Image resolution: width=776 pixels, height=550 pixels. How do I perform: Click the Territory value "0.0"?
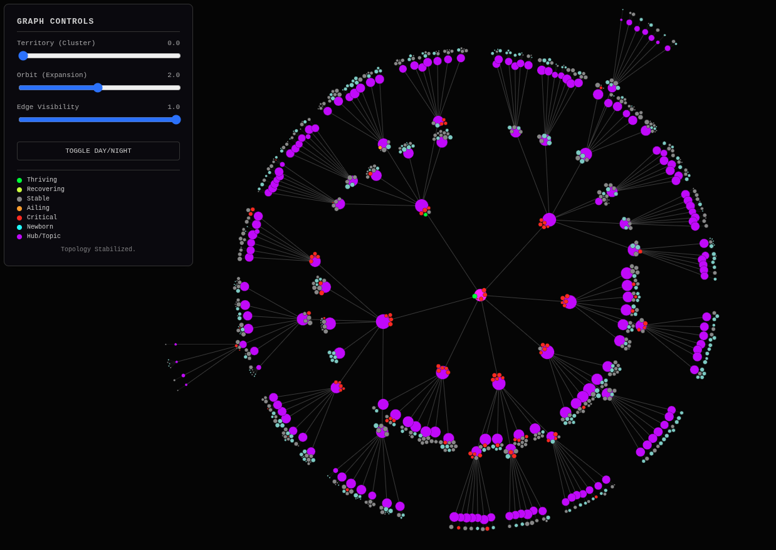[x=174, y=43]
